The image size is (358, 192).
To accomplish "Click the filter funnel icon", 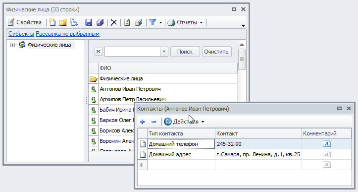I will coord(153,22).
